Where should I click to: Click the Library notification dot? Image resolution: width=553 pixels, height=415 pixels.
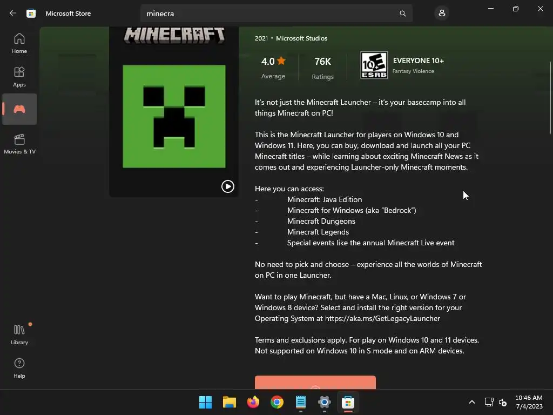pos(30,324)
